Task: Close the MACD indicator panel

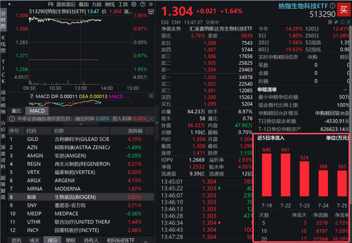Action: click(151, 96)
